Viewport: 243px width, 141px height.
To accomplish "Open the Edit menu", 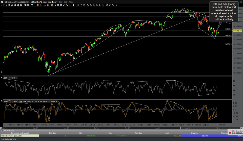I will [x=66, y=2].
